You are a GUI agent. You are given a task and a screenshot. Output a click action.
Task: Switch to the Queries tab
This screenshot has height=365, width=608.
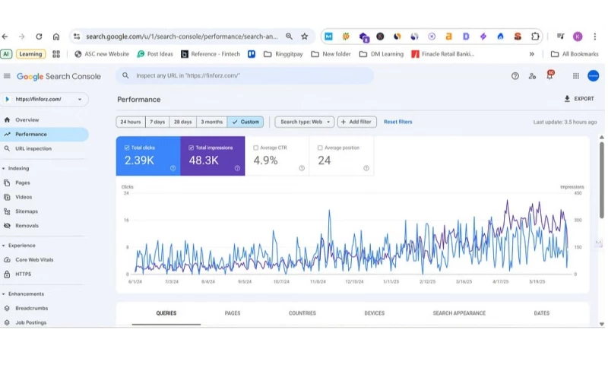(166, 313)
